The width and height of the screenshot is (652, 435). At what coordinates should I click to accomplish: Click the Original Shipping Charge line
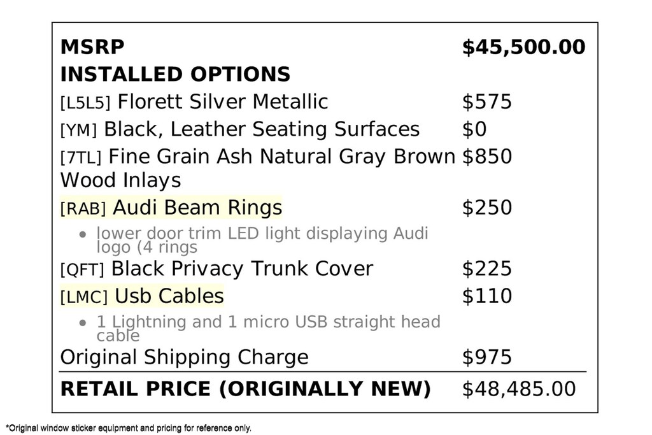point(184,357)
